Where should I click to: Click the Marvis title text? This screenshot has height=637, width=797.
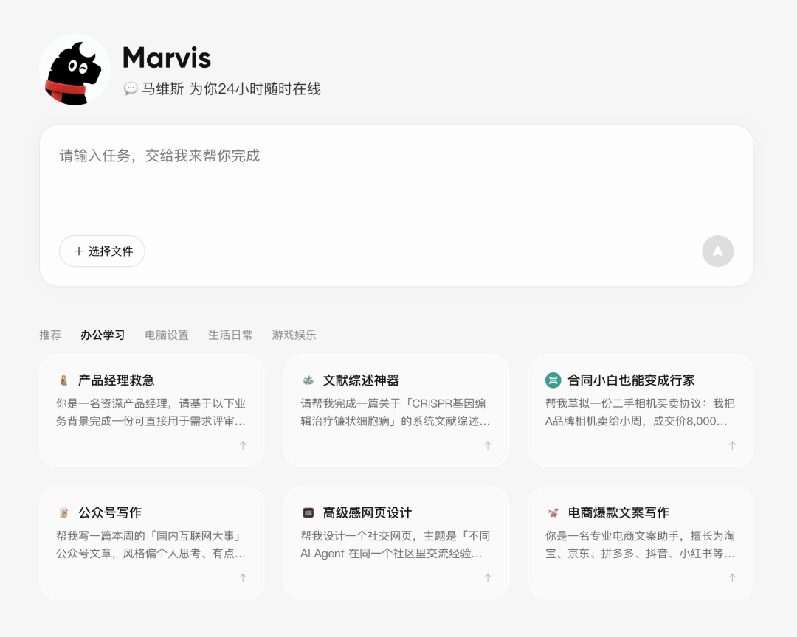point(167,58)
